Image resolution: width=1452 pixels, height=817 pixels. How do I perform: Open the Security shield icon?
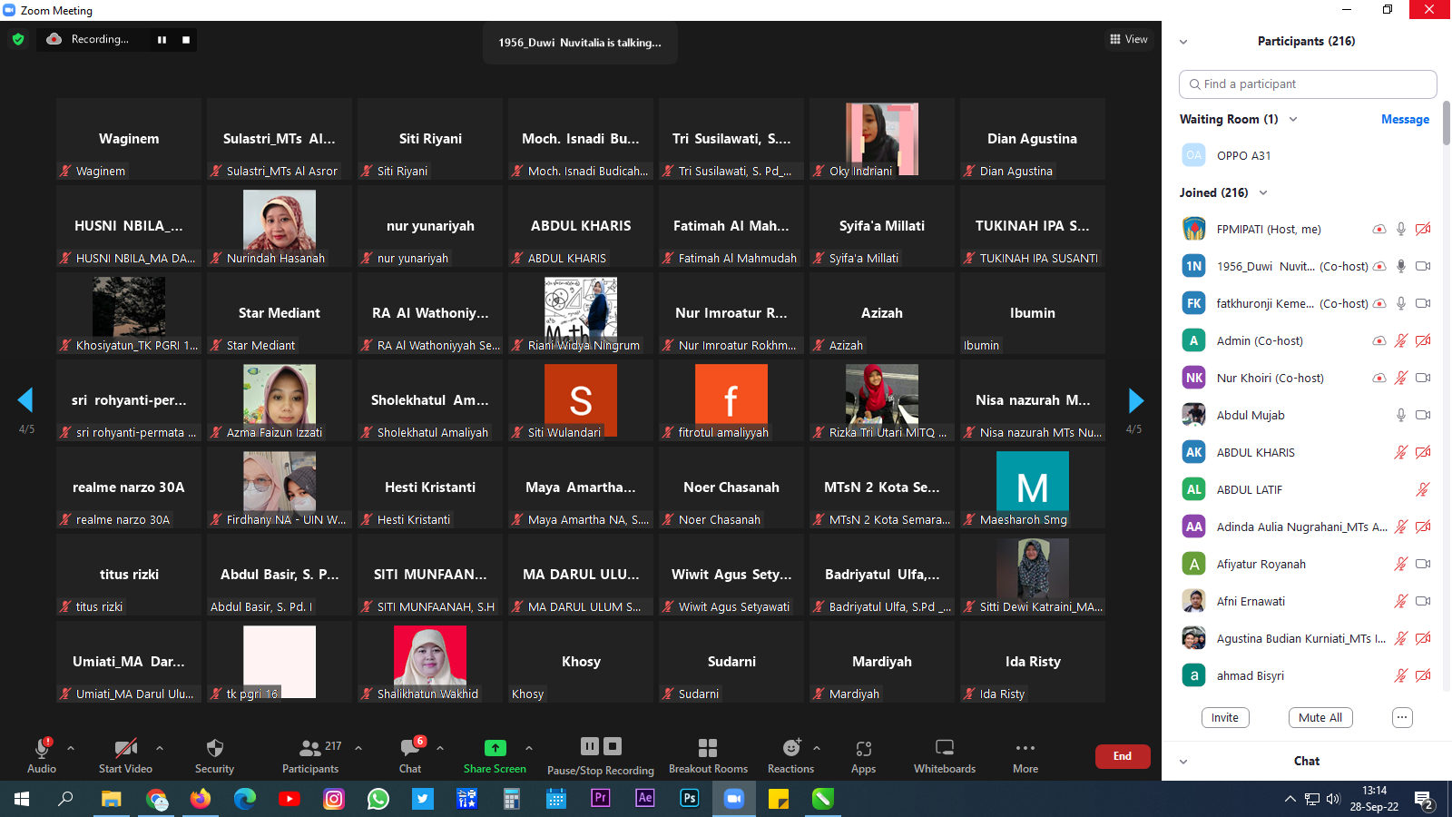point(214,749)
